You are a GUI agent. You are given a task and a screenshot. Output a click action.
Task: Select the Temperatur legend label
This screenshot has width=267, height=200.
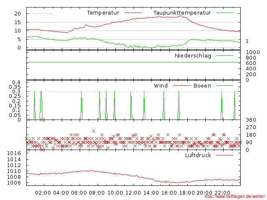[103, 13]
